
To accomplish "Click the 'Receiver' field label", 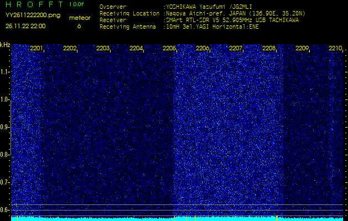I will click(x=113, y=20).
